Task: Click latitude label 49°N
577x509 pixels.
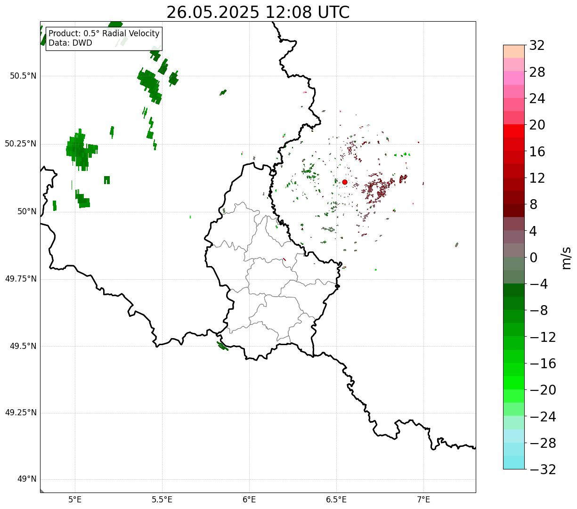Action: (x=26, y=479)
